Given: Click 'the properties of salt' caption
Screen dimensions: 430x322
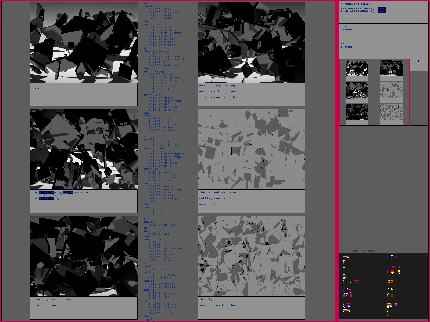Looking at the screenshot, I should [x=220, y=192].
